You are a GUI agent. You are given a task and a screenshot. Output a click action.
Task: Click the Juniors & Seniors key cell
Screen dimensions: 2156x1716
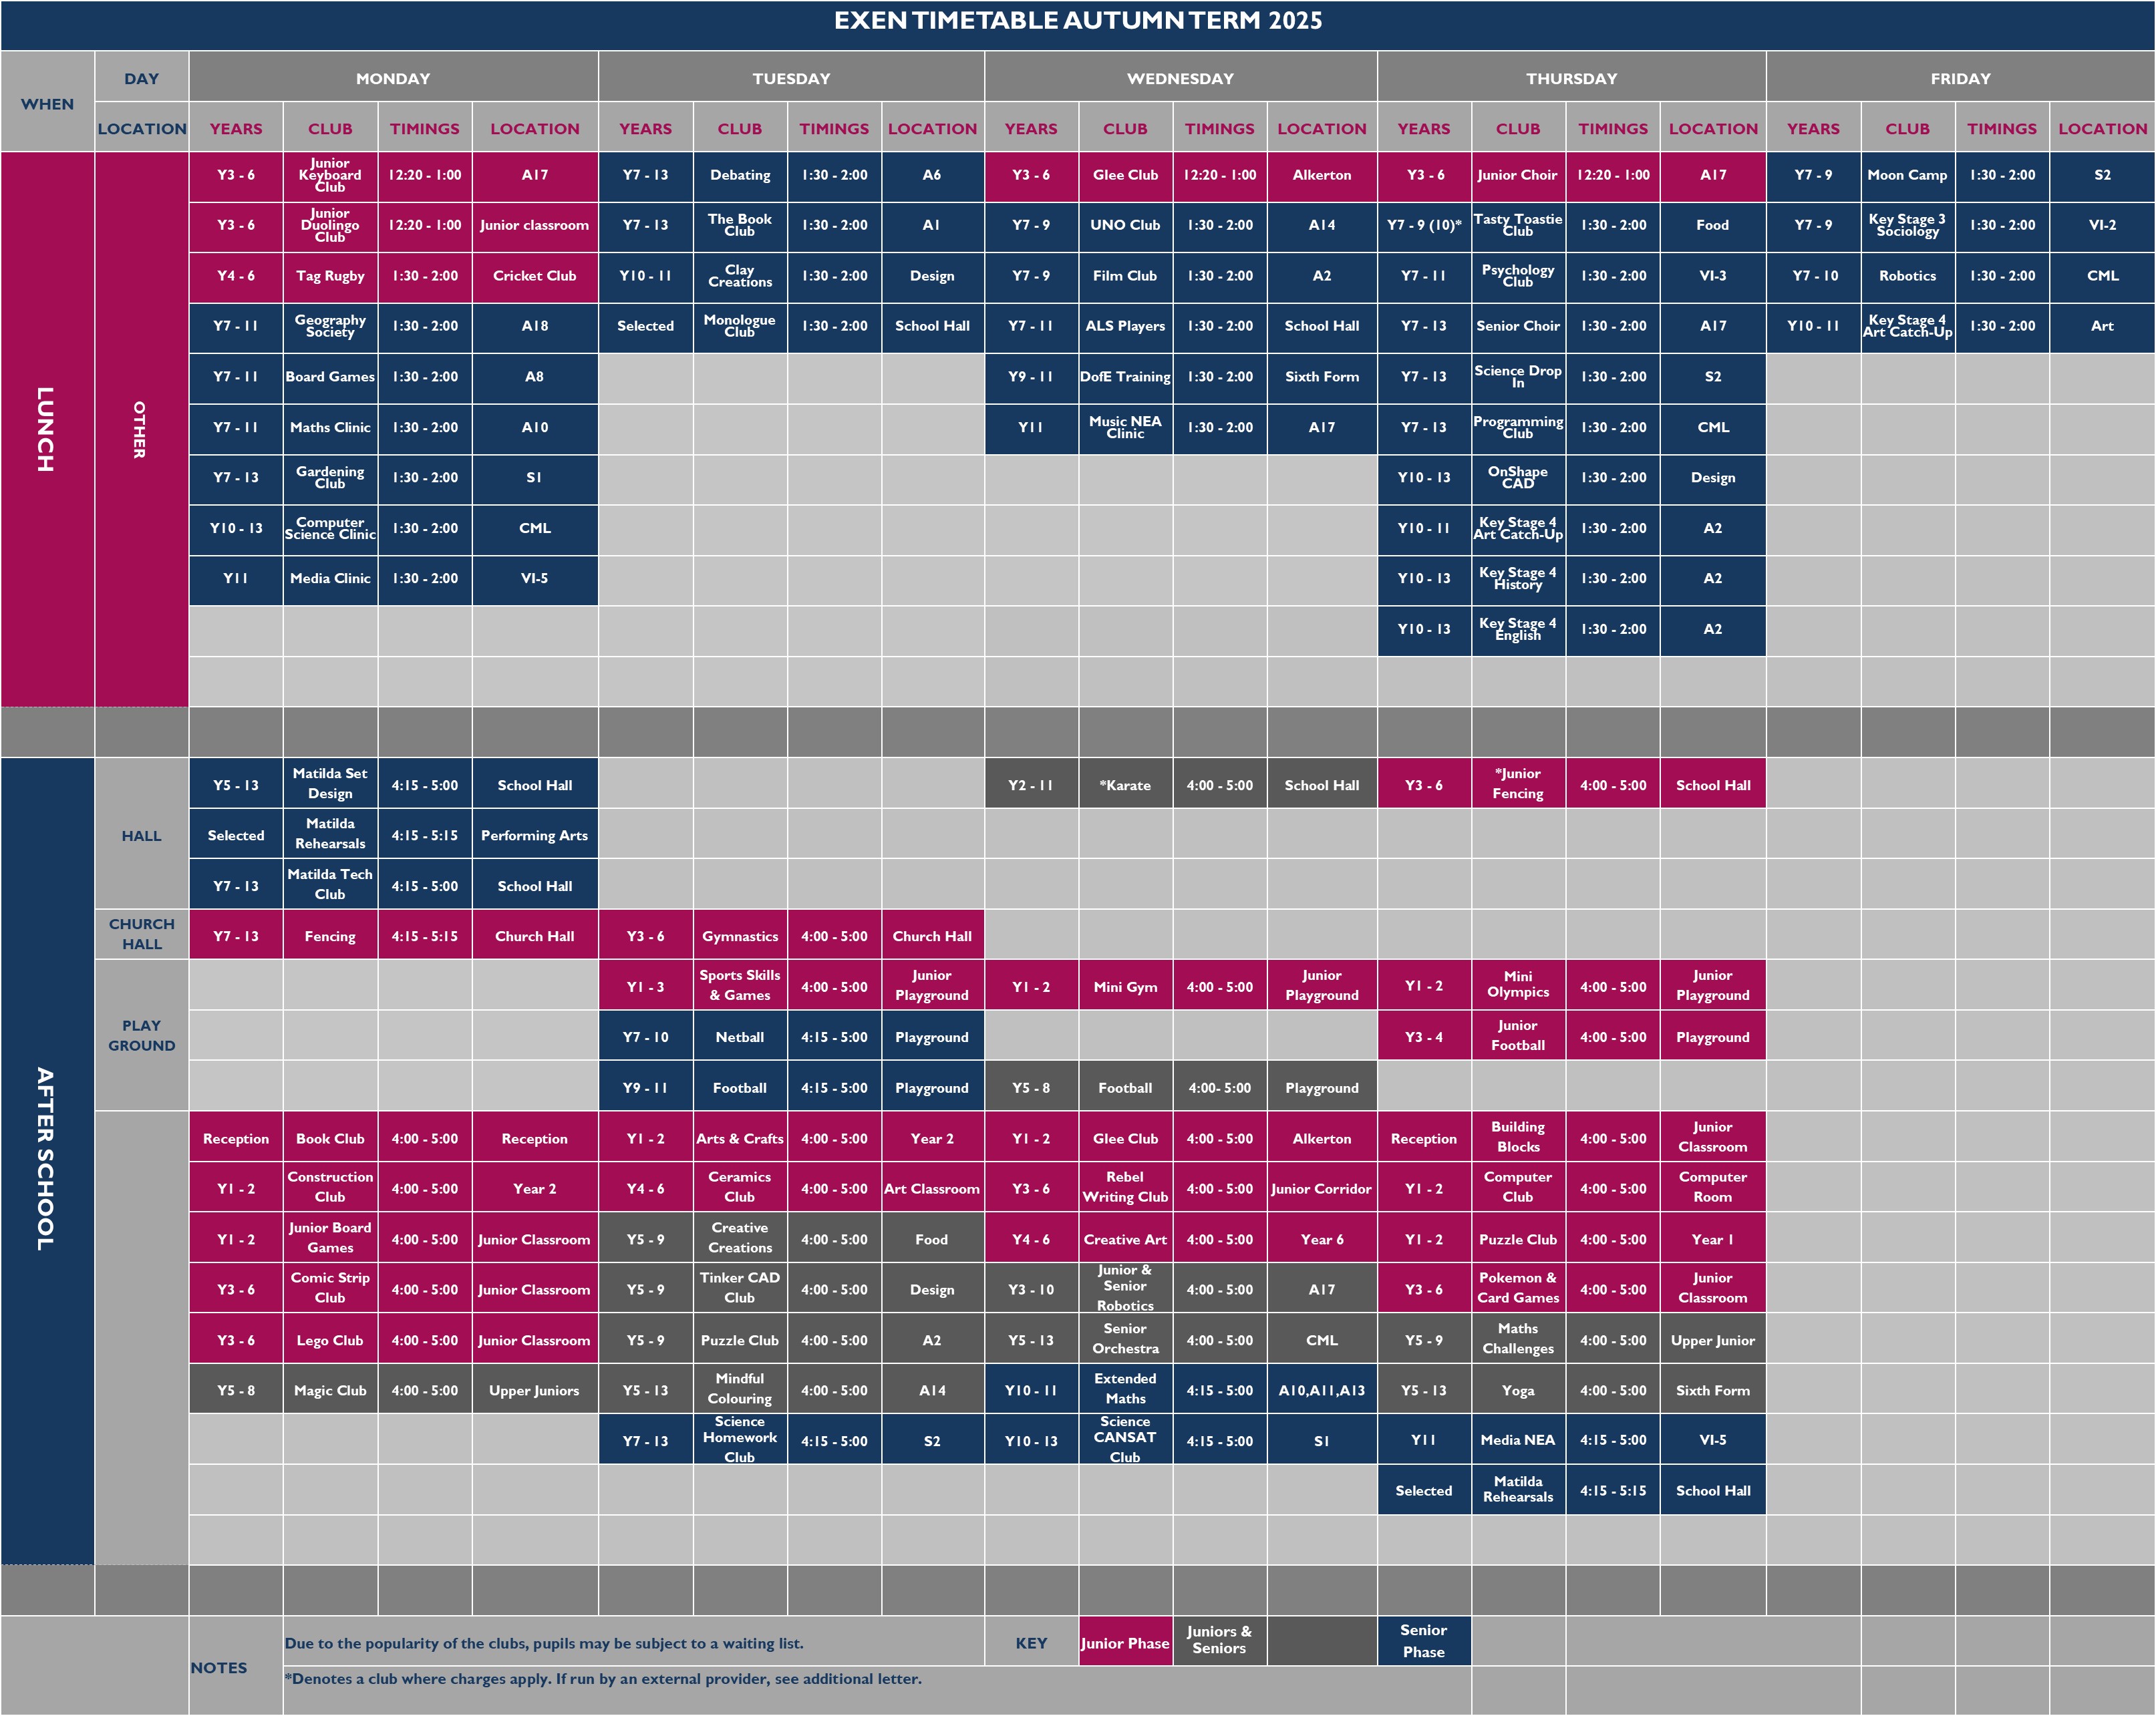point(1219,1640)
